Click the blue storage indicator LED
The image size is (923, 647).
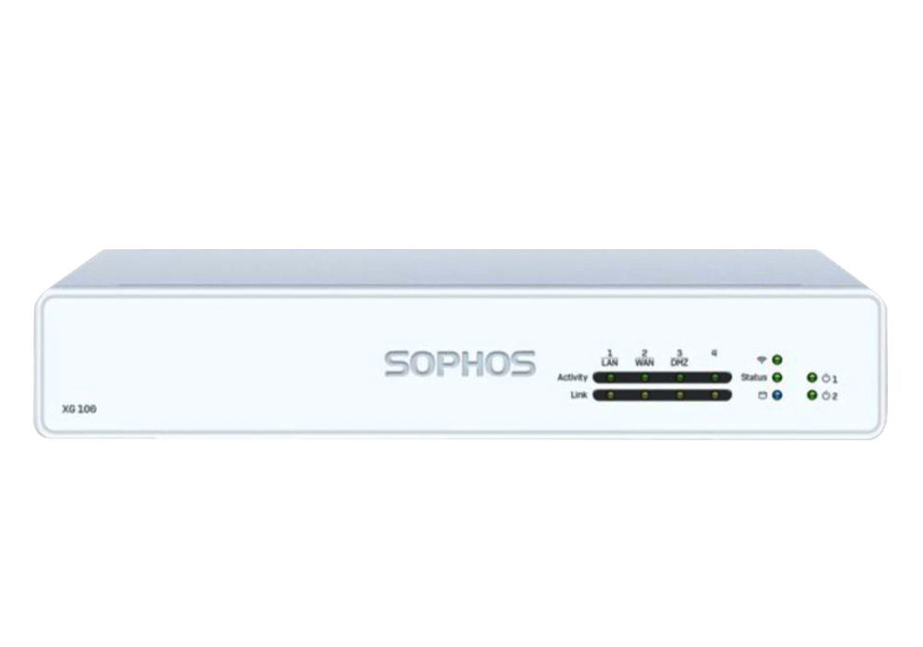777,396
